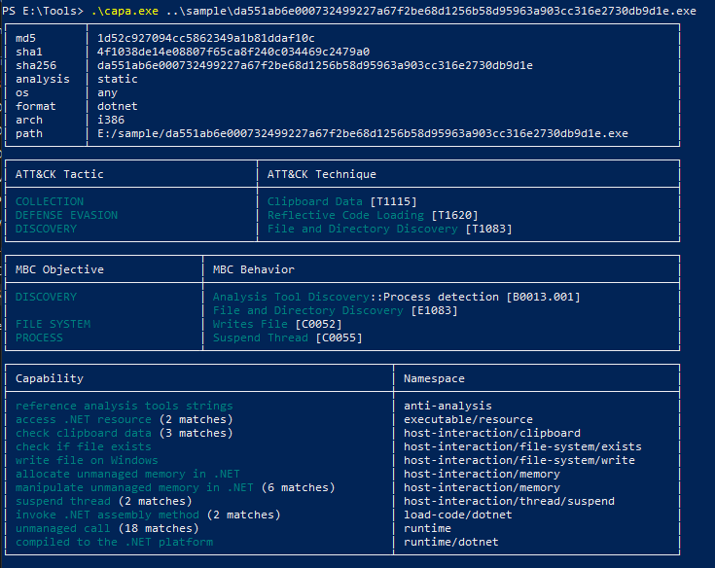Click the Capability column header

[x=50, y=378]
